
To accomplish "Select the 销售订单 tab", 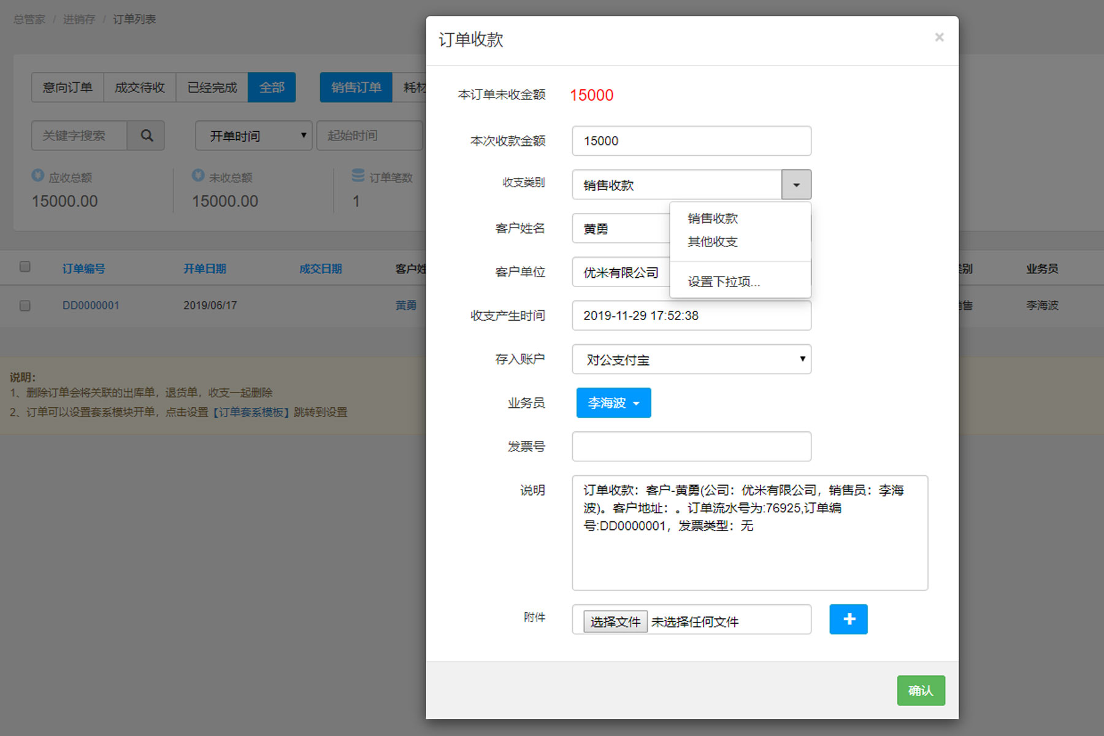I will 356,88.
